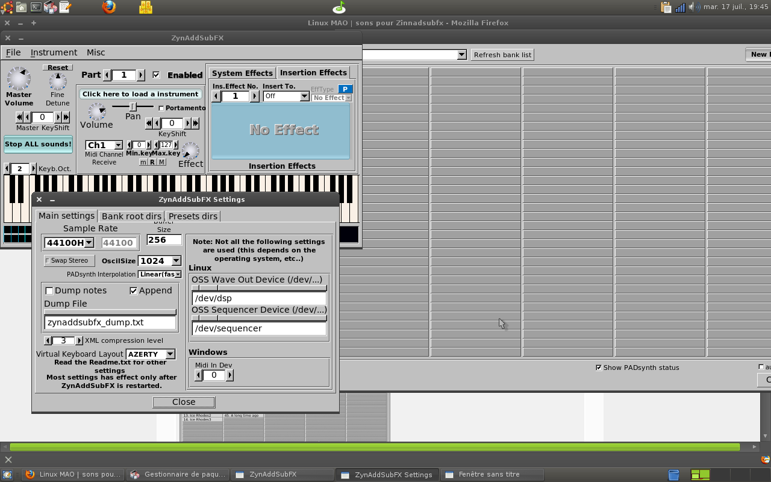The height and width of the screenshot is (482, 771).
Task: Launch Firefox from the top panel
Action: (109, 7)
